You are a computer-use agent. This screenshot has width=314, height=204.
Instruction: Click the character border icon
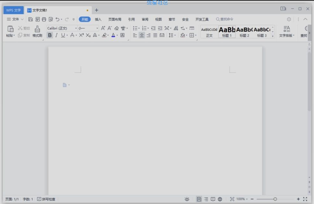pyautogui.click(x=122, y=35)
